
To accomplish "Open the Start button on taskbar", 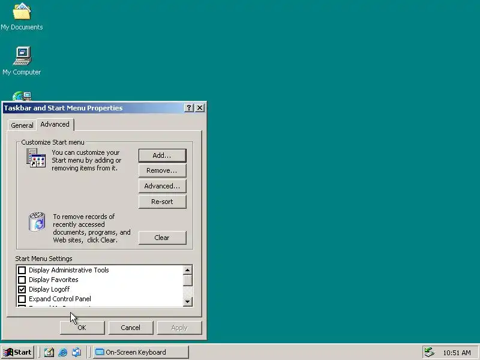I will coord(17,352).
